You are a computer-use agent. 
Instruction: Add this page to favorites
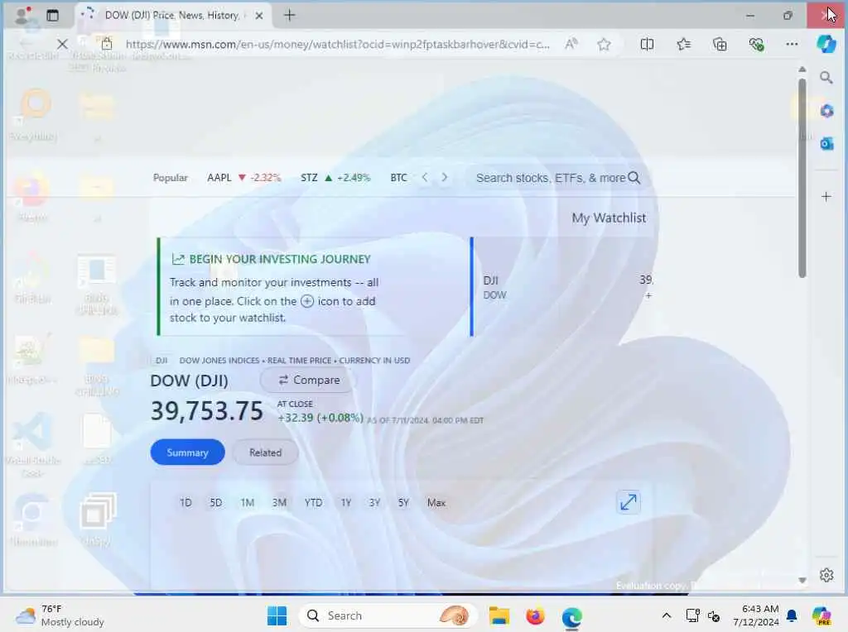click(604, 45)
